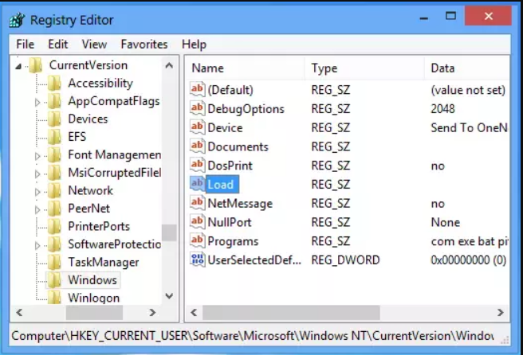Collapse the CurrentVersion tree node
Viewport: 523px width, 355px height.
[x=18, y=67]
